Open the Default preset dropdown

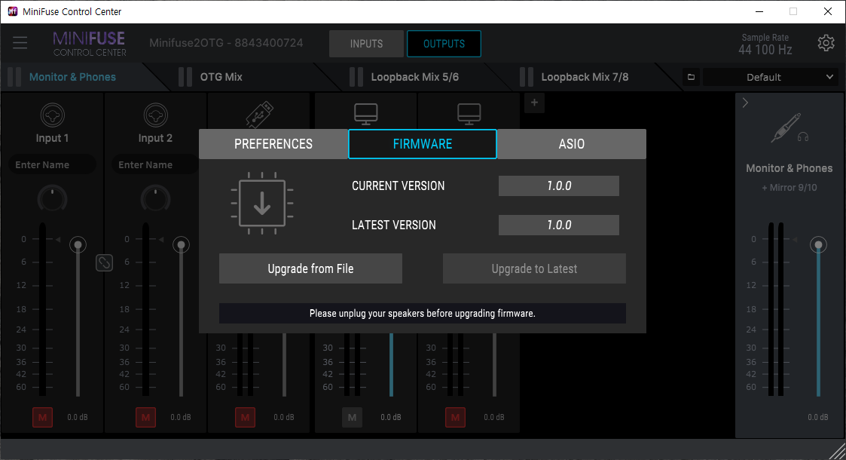pyautogui.click(x=770, y=77)
